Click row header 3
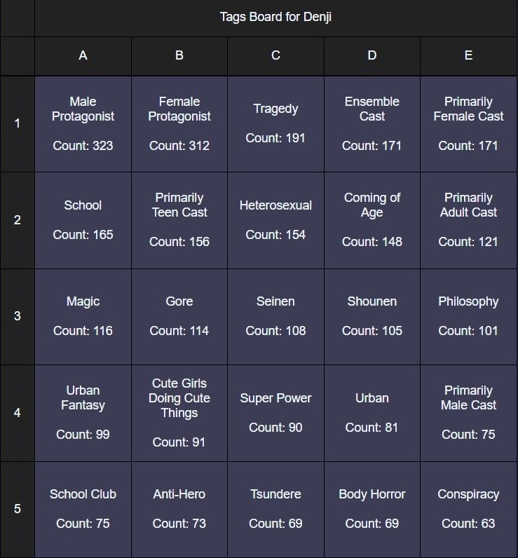The width and height of the screenshot is (518, 558). coord(18,316)
